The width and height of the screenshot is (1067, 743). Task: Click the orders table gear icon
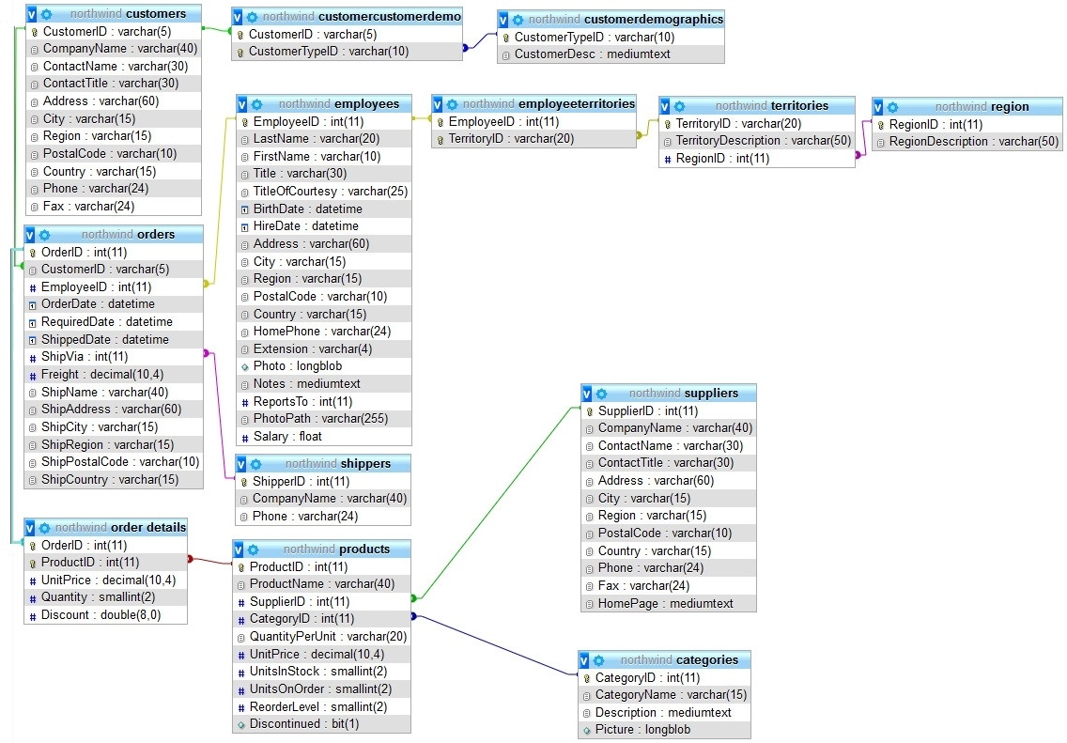coord(44,235)
